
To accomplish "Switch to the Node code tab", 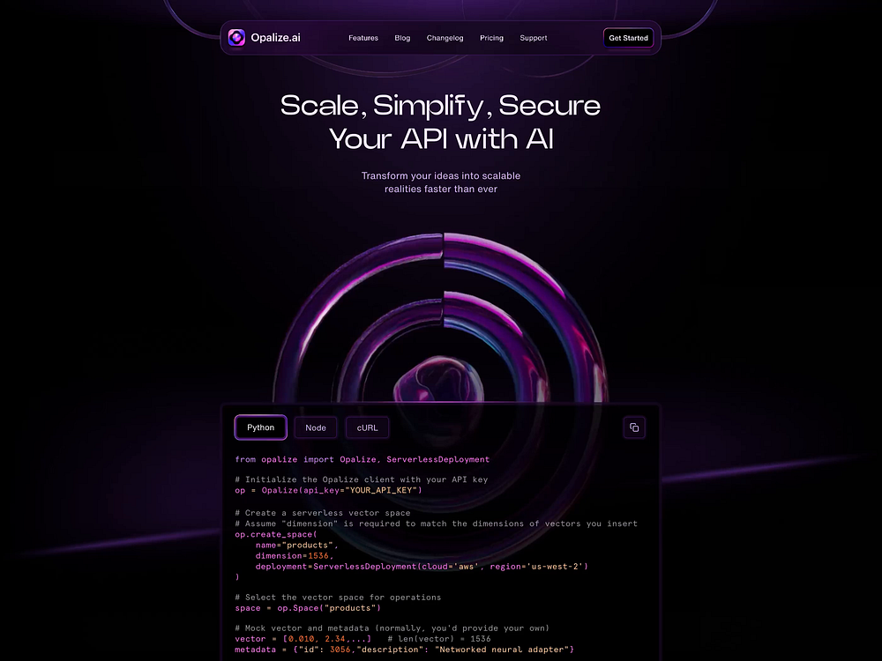I will point(315,427).
